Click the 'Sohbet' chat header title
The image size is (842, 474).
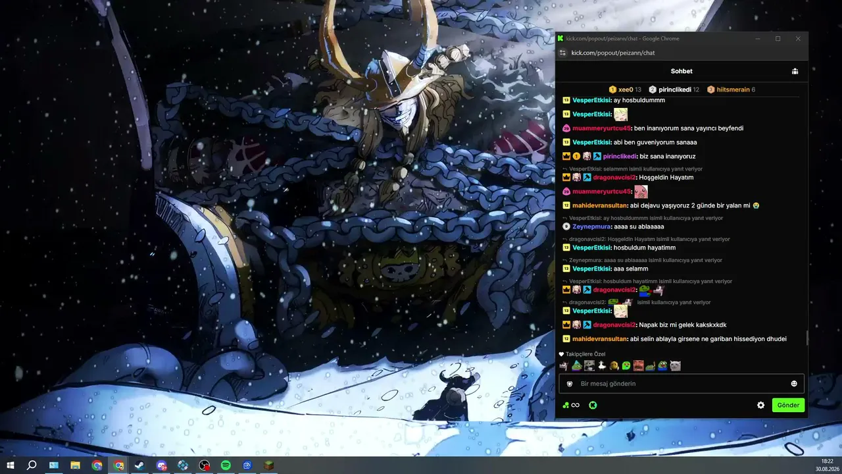(681, 71)
